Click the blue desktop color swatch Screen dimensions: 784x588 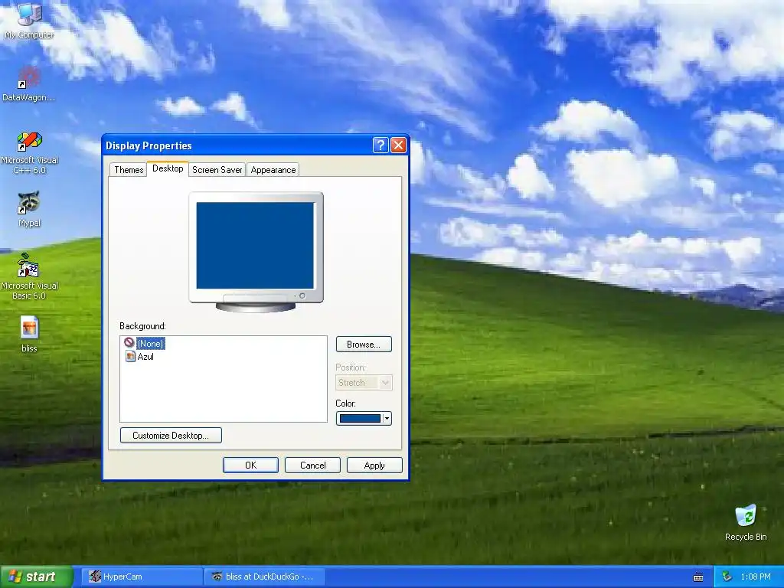tap(360, 419)
